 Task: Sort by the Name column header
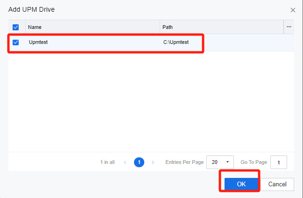pos(35,27)
